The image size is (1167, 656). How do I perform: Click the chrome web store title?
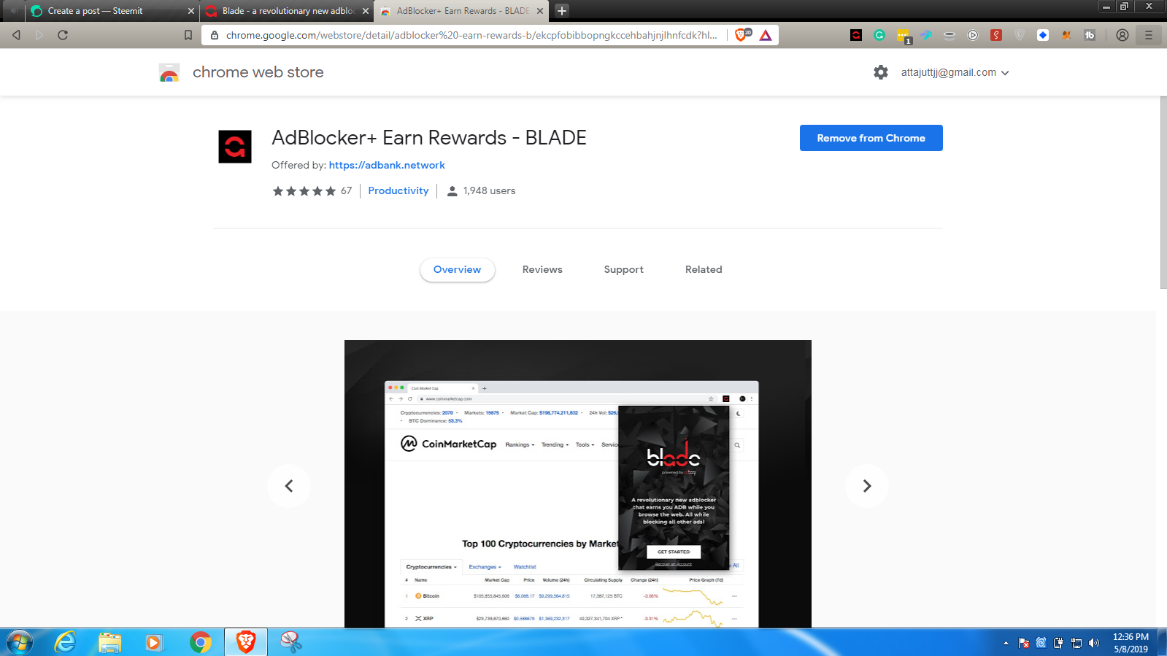(x=258, y=72)
